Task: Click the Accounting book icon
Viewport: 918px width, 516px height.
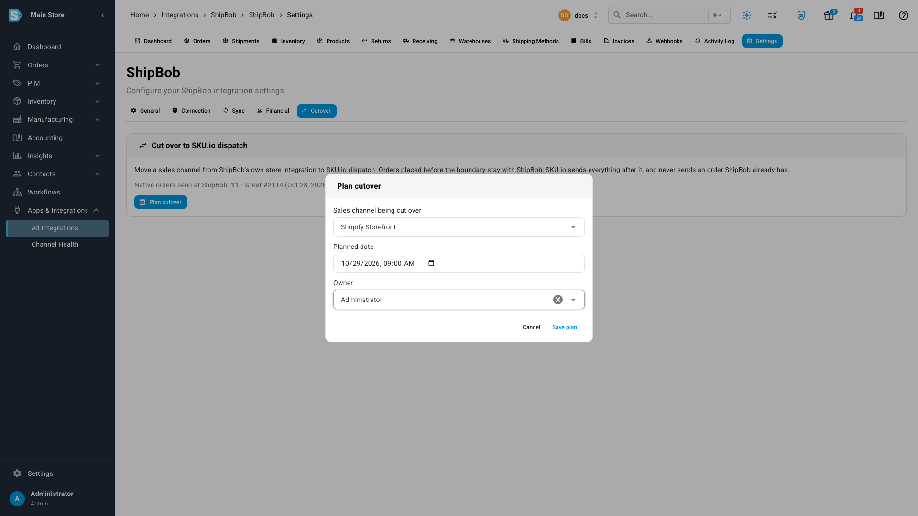Action: click(17, 138)
